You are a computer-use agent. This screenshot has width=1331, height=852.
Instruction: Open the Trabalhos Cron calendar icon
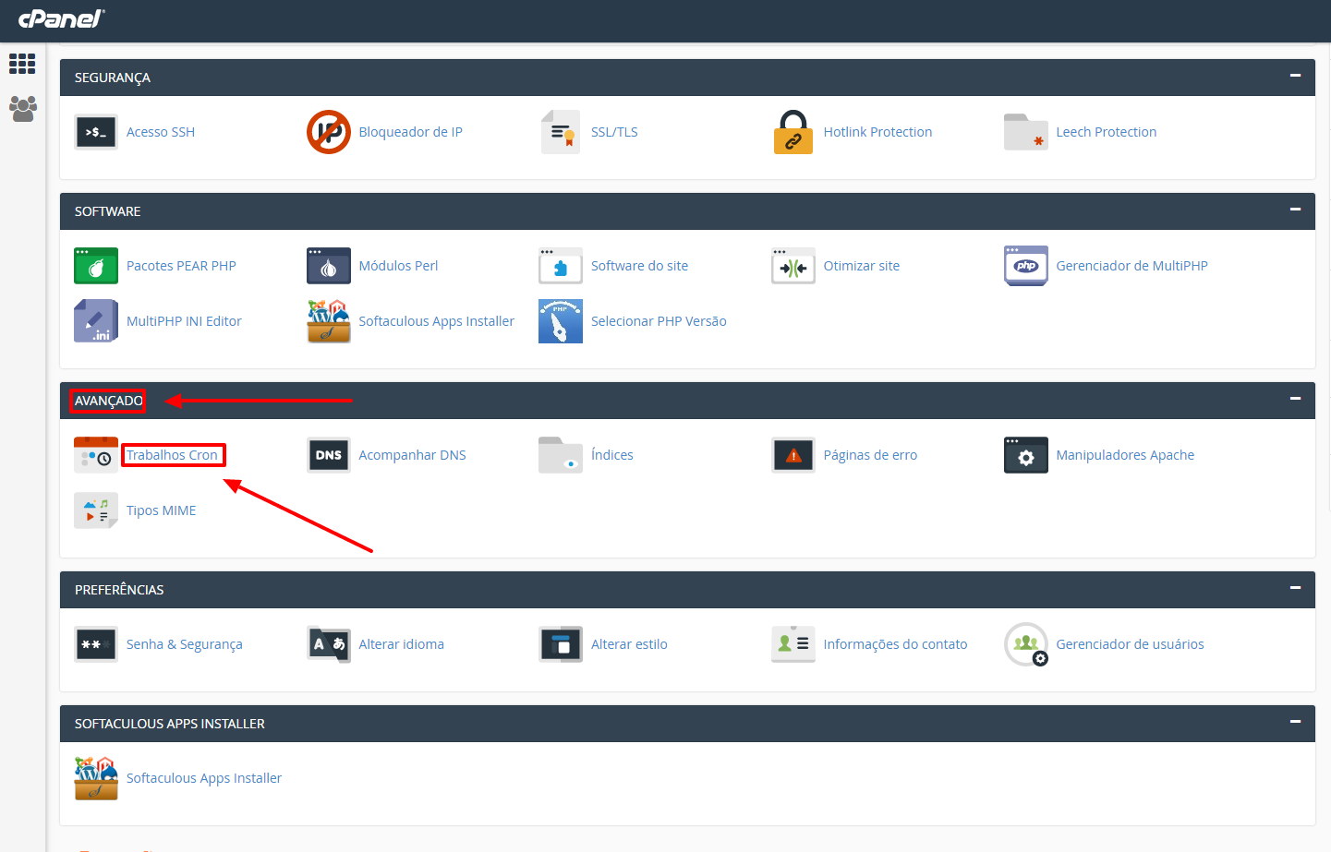[96, 455]
